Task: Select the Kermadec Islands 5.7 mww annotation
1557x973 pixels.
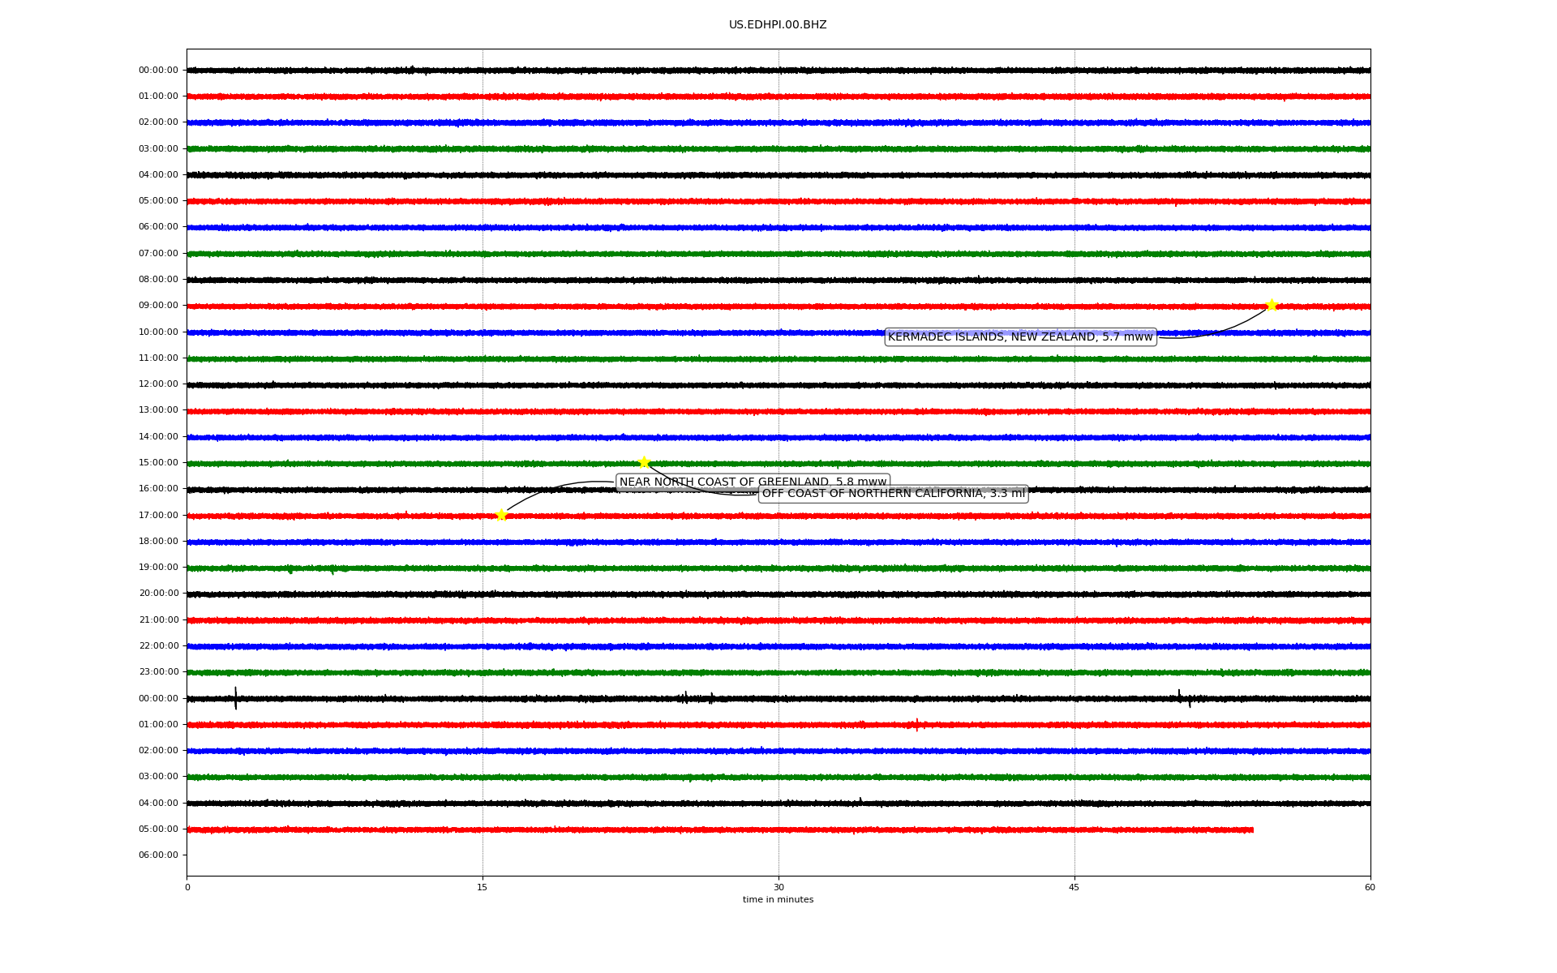Action: tap(1020, 336)
